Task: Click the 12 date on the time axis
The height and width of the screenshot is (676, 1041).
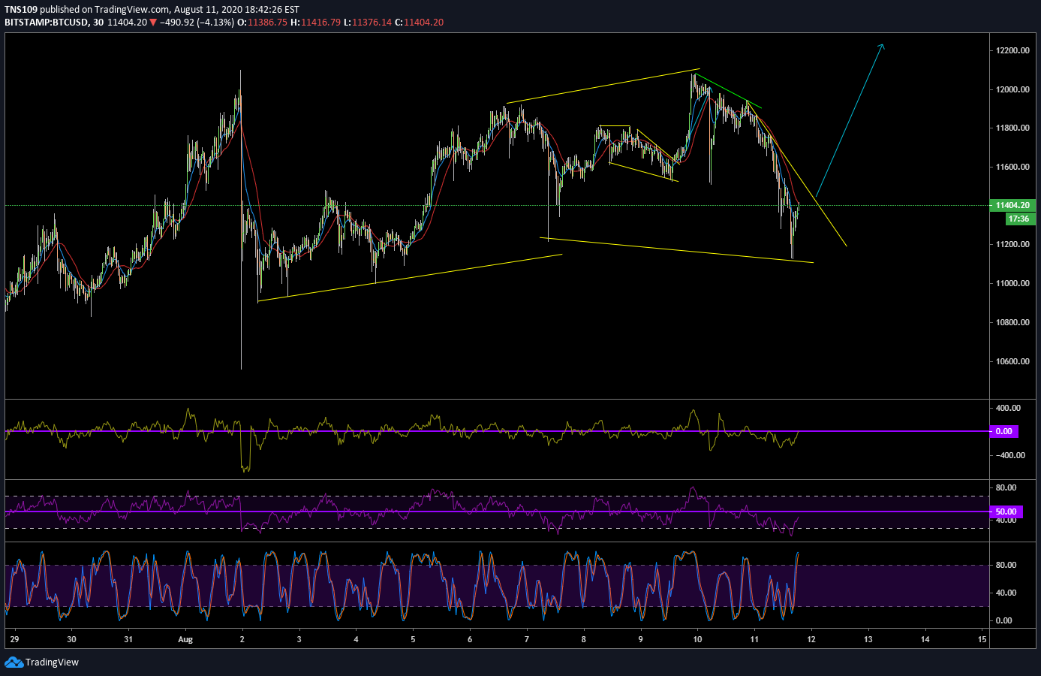Action: pyautogui.click(x=811, y=639)
